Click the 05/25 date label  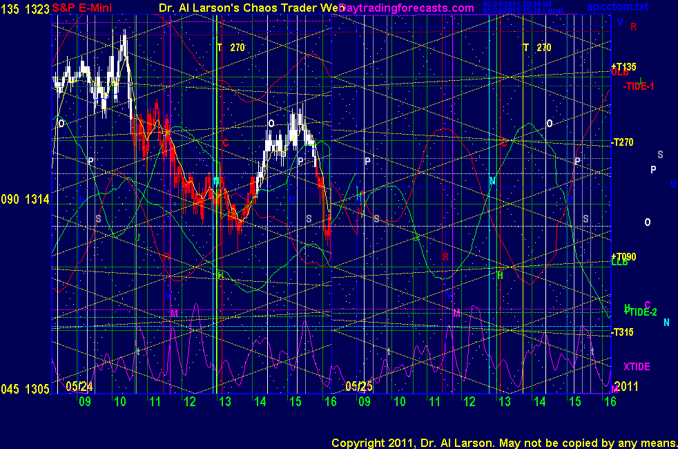(x=359, y=386)
